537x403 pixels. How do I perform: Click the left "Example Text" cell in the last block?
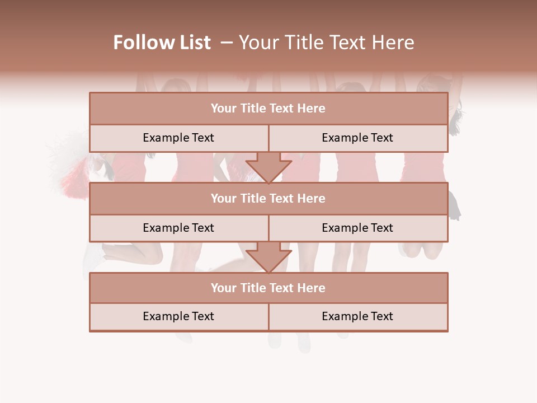178,316
